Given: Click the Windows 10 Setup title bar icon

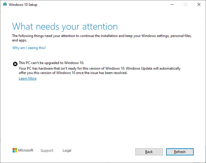Looking at the screenshot, I should click(5, 4).
